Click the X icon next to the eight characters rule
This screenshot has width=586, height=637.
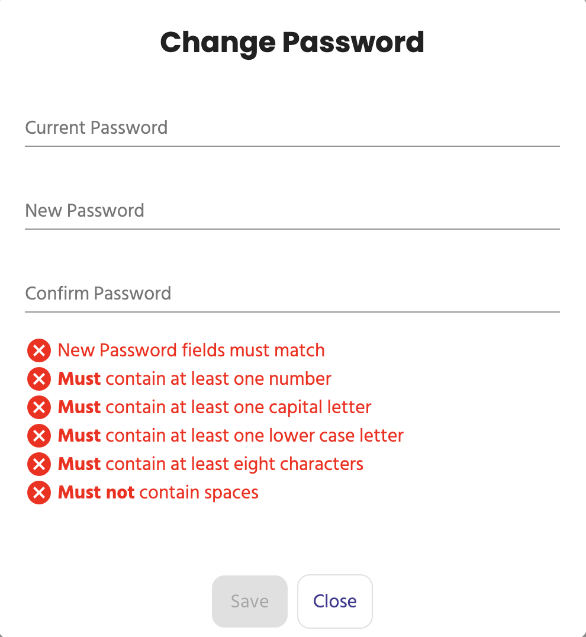(x=38, y=464)
